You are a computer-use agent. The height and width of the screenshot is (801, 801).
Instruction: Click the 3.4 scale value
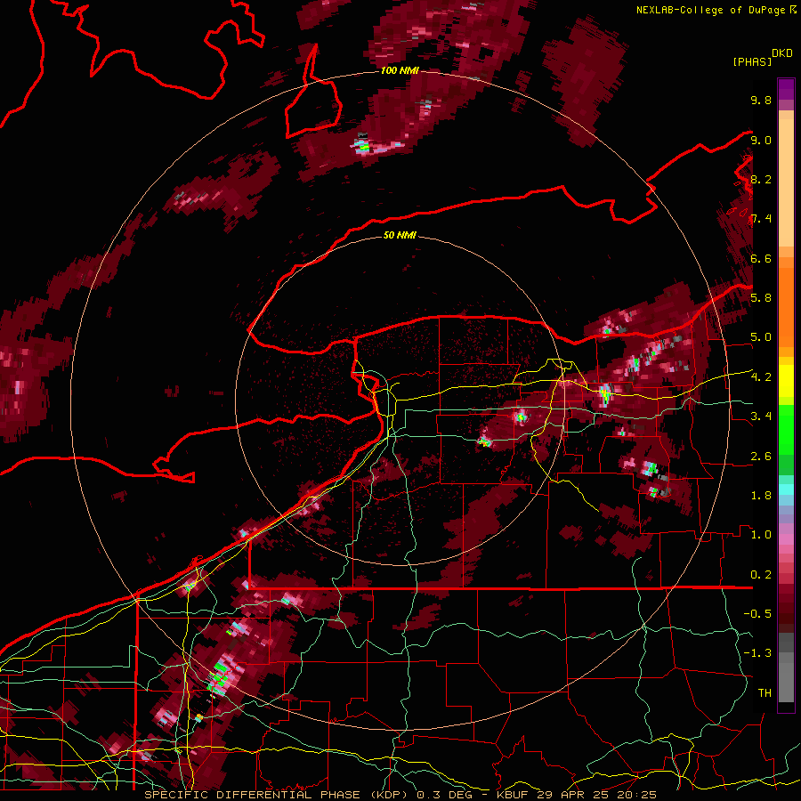coord(761,417)
